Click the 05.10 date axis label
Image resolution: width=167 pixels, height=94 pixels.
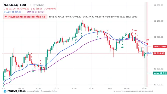pyautogui.click(x=39, y=88)
